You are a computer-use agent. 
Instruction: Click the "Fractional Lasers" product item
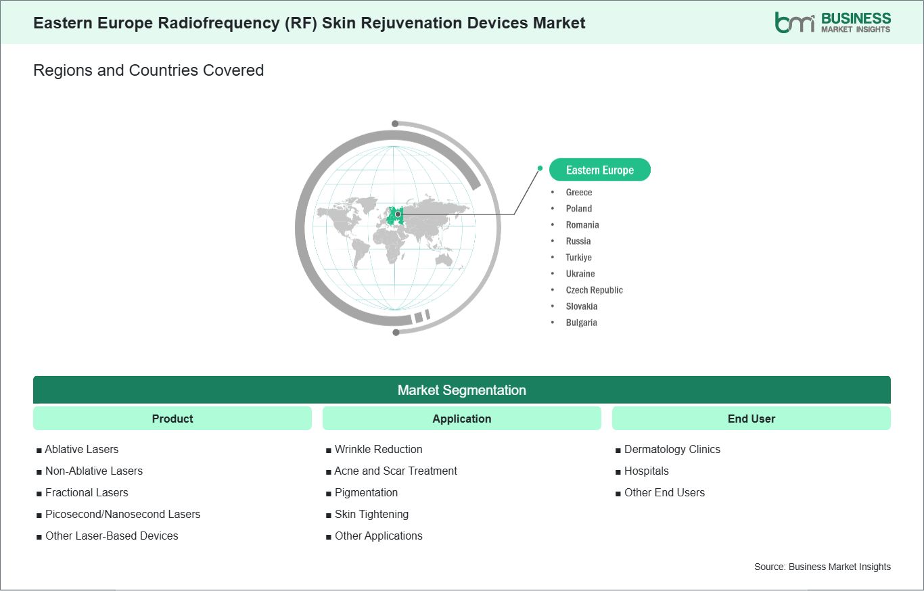87,492
